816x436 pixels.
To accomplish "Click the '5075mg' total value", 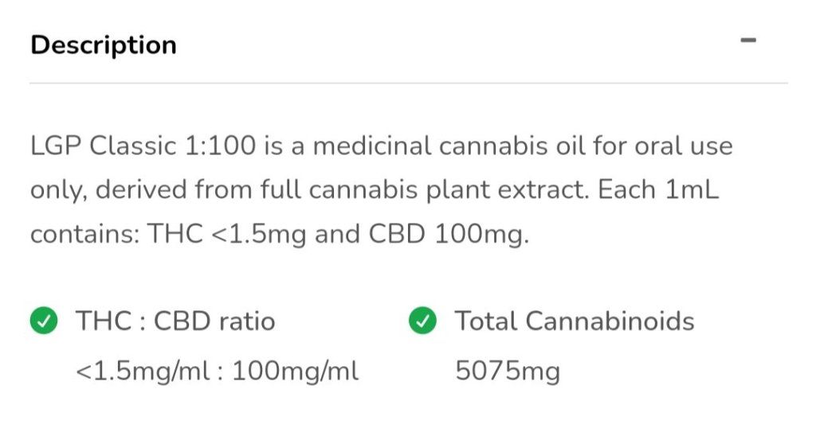I will (x=508, y=371).
